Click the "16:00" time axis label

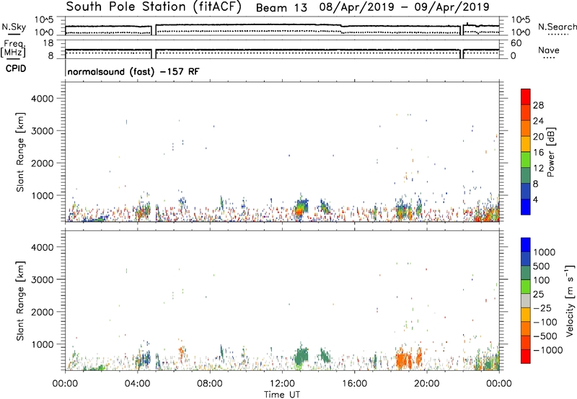click(354, 384)
